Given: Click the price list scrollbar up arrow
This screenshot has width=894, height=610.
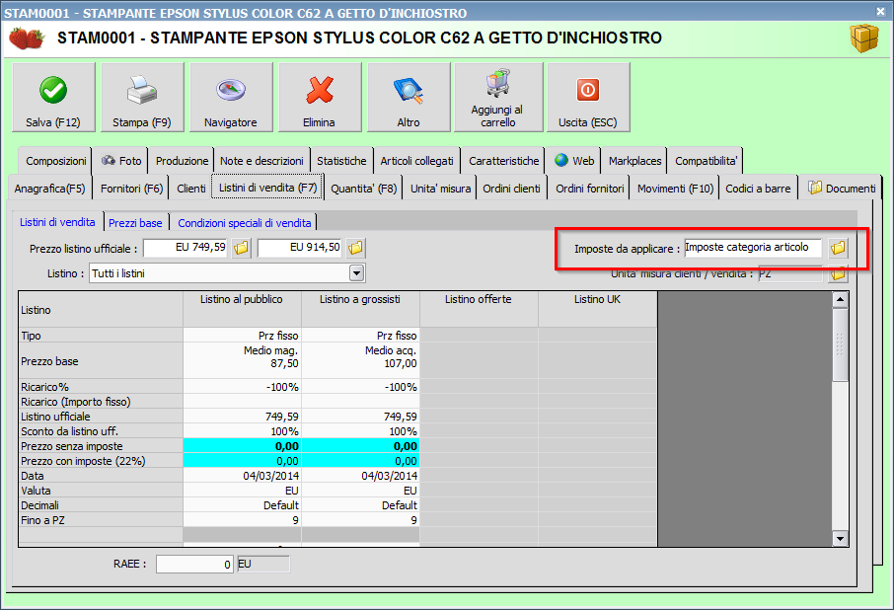Looking at the screenshot, I should [840, 300].
